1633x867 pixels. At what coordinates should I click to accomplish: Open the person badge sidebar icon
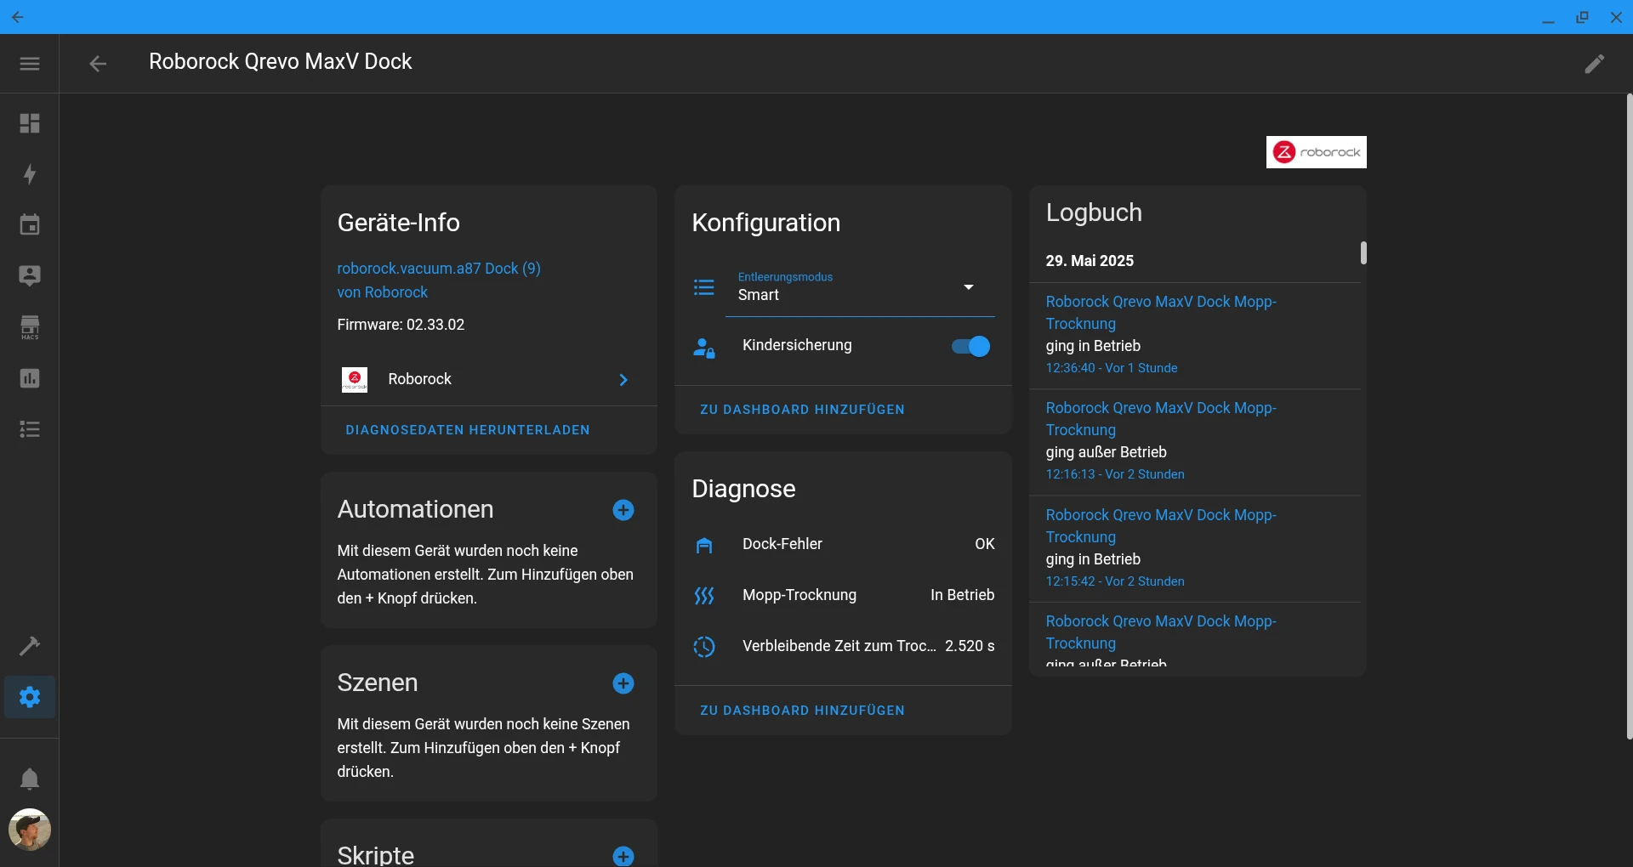click(x=30, y=276)
